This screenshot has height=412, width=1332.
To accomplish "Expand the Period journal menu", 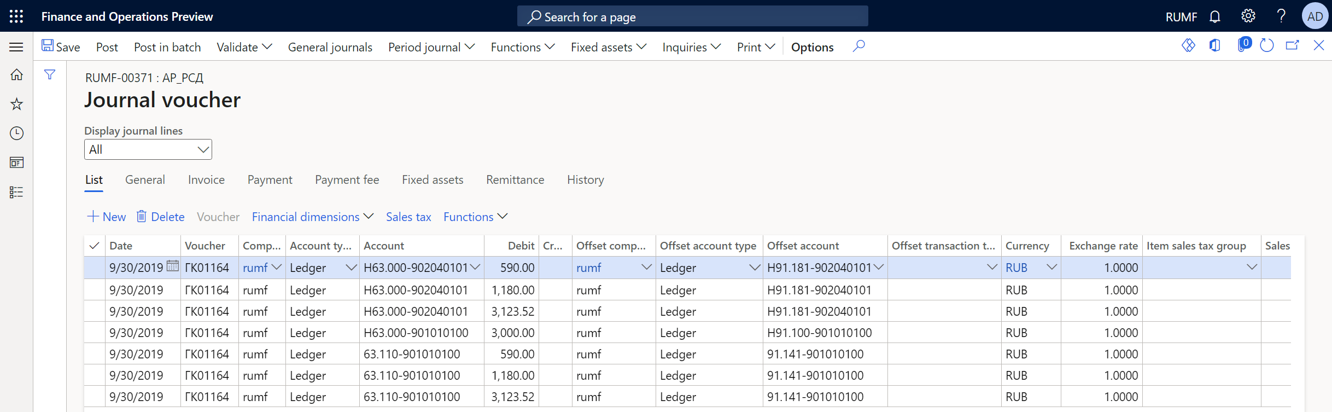I will 431,47.
